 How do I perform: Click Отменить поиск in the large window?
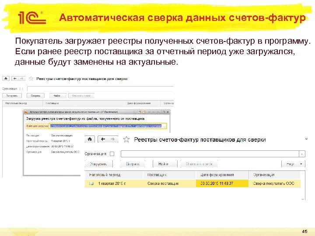pyautogui.click(x=199, y=164)
